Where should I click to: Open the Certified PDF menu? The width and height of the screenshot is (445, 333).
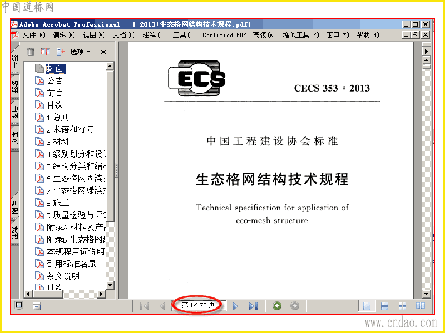(x=224, y=35)
